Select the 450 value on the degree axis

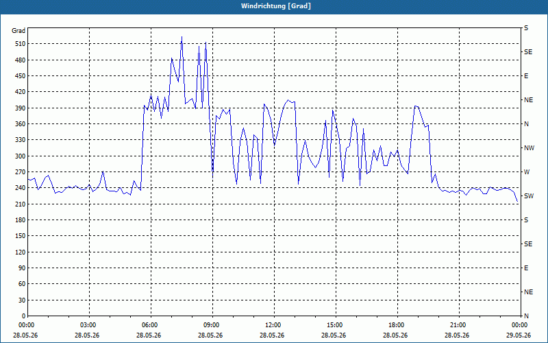point(20,76)
